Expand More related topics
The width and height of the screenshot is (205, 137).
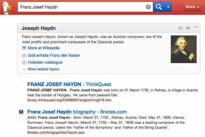tap(43, 69)
